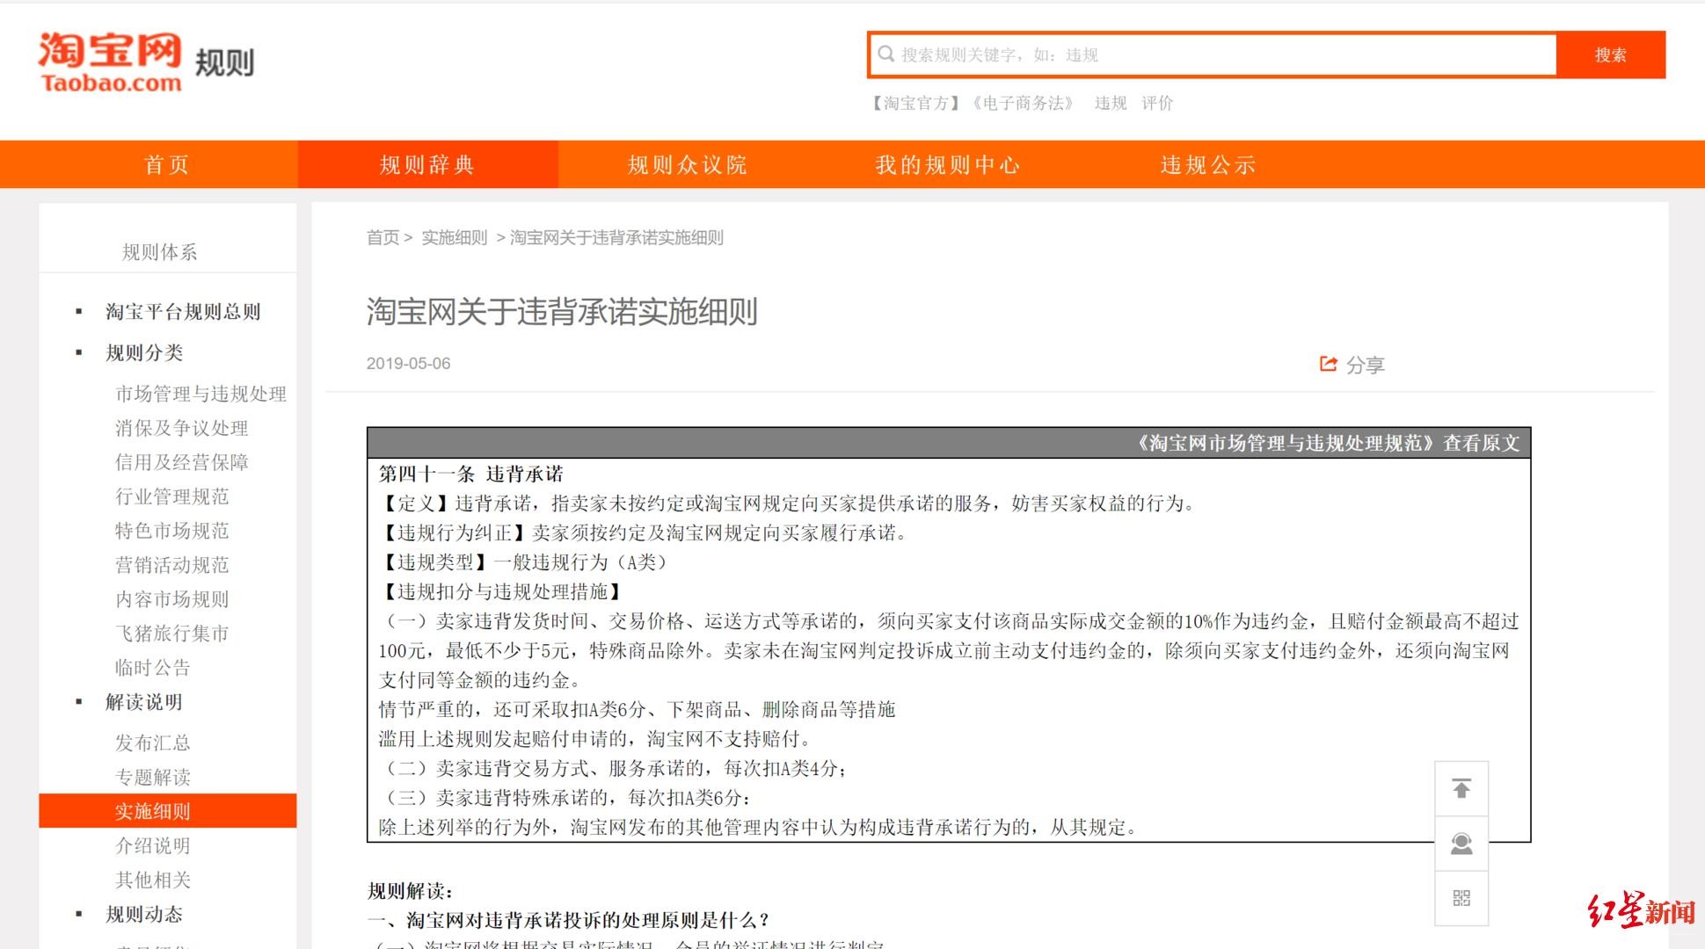Open the customer service avatar icon
1705x949 pixels.
[x=1461, y=844]
